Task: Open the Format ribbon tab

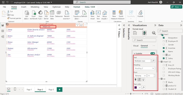Action: (x=77, y=7)
